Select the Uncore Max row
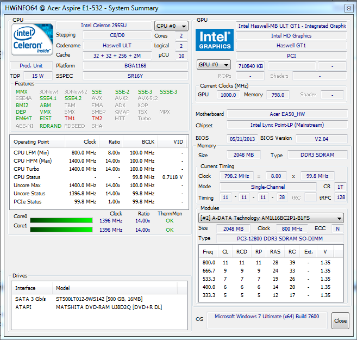The height and width of the screenshot is (340, 357). (99, 186)
